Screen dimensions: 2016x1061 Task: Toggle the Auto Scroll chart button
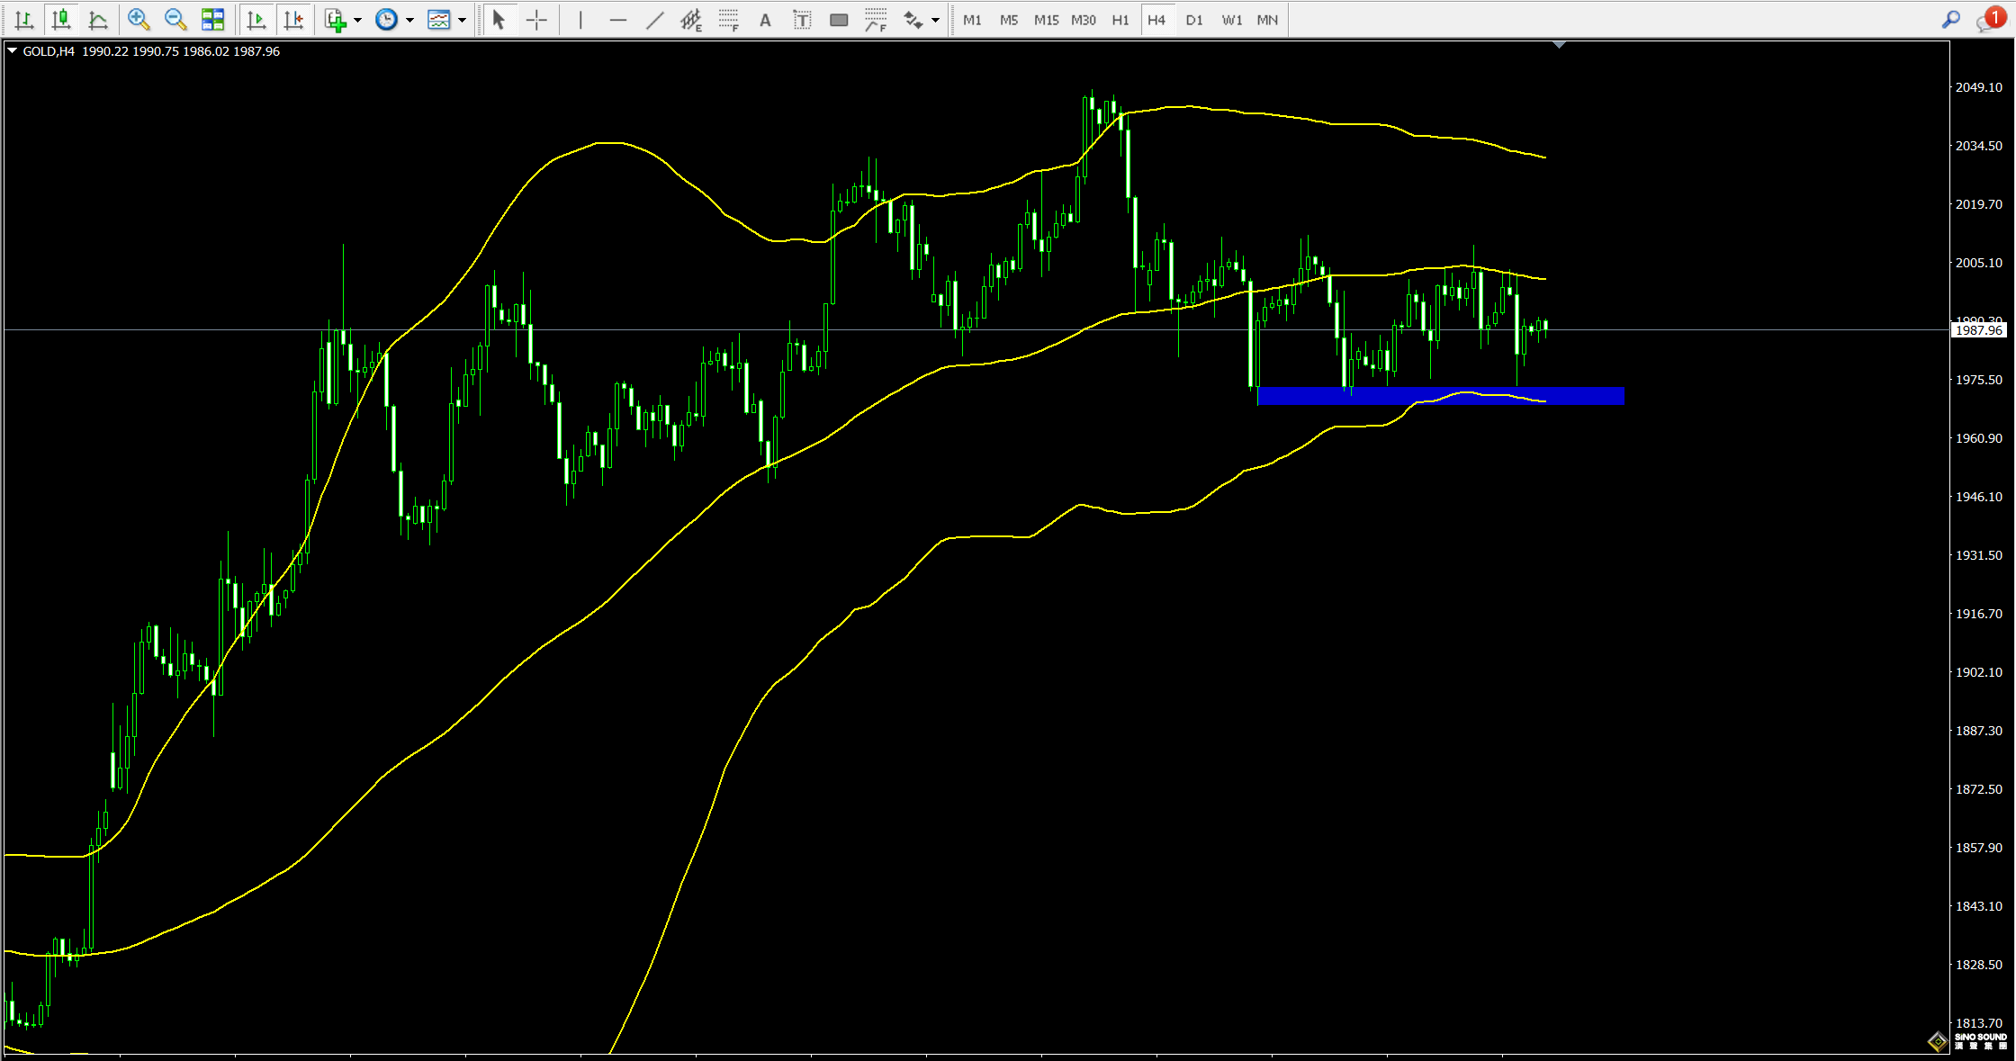point(256,20)
